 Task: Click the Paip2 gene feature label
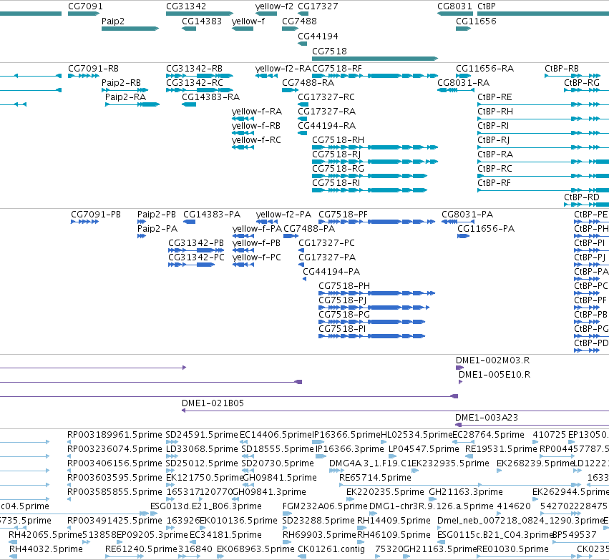tap(113, 21)
